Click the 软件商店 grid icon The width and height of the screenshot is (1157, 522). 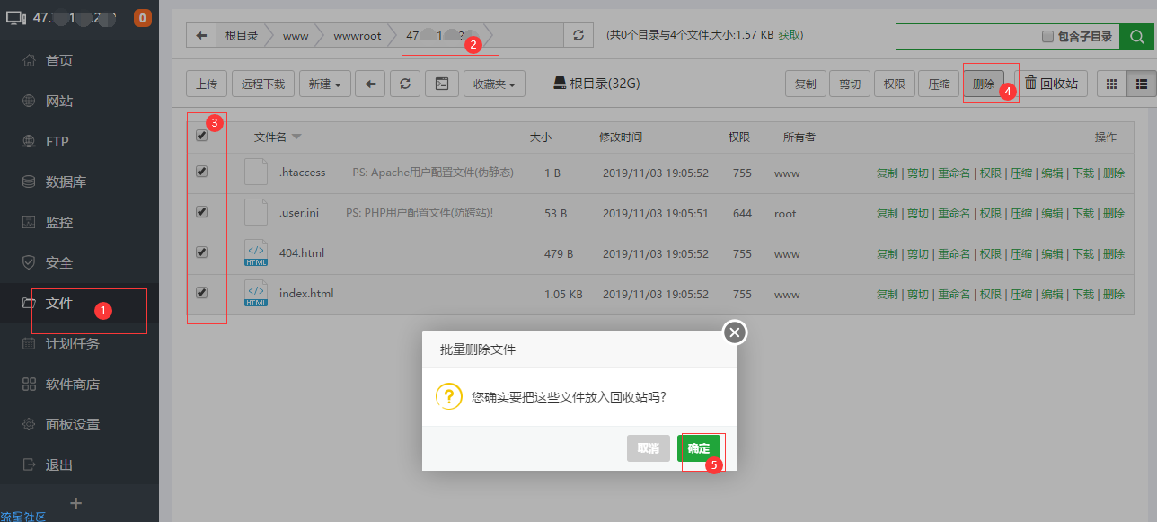coord(29,385)
